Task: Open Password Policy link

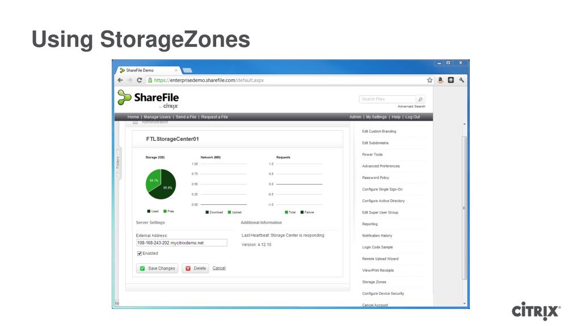Action: pos(376,177)
